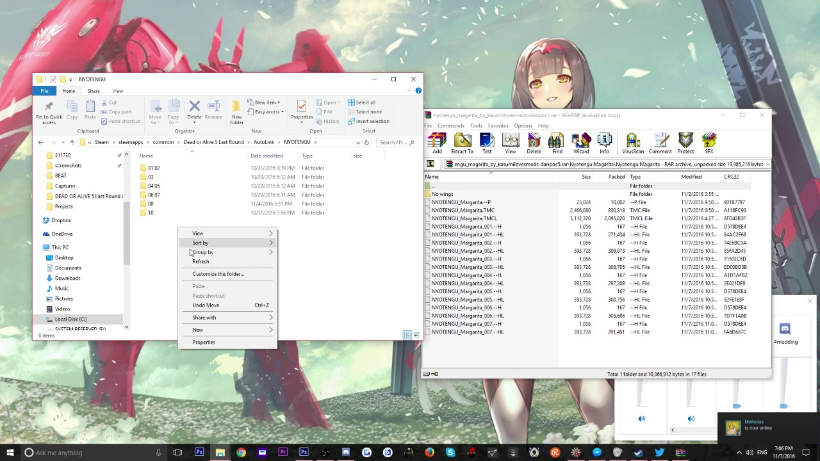This screenshot has height=461, width=820.
Task: Go up one folder in WinRAR
Action: [430, 164]
